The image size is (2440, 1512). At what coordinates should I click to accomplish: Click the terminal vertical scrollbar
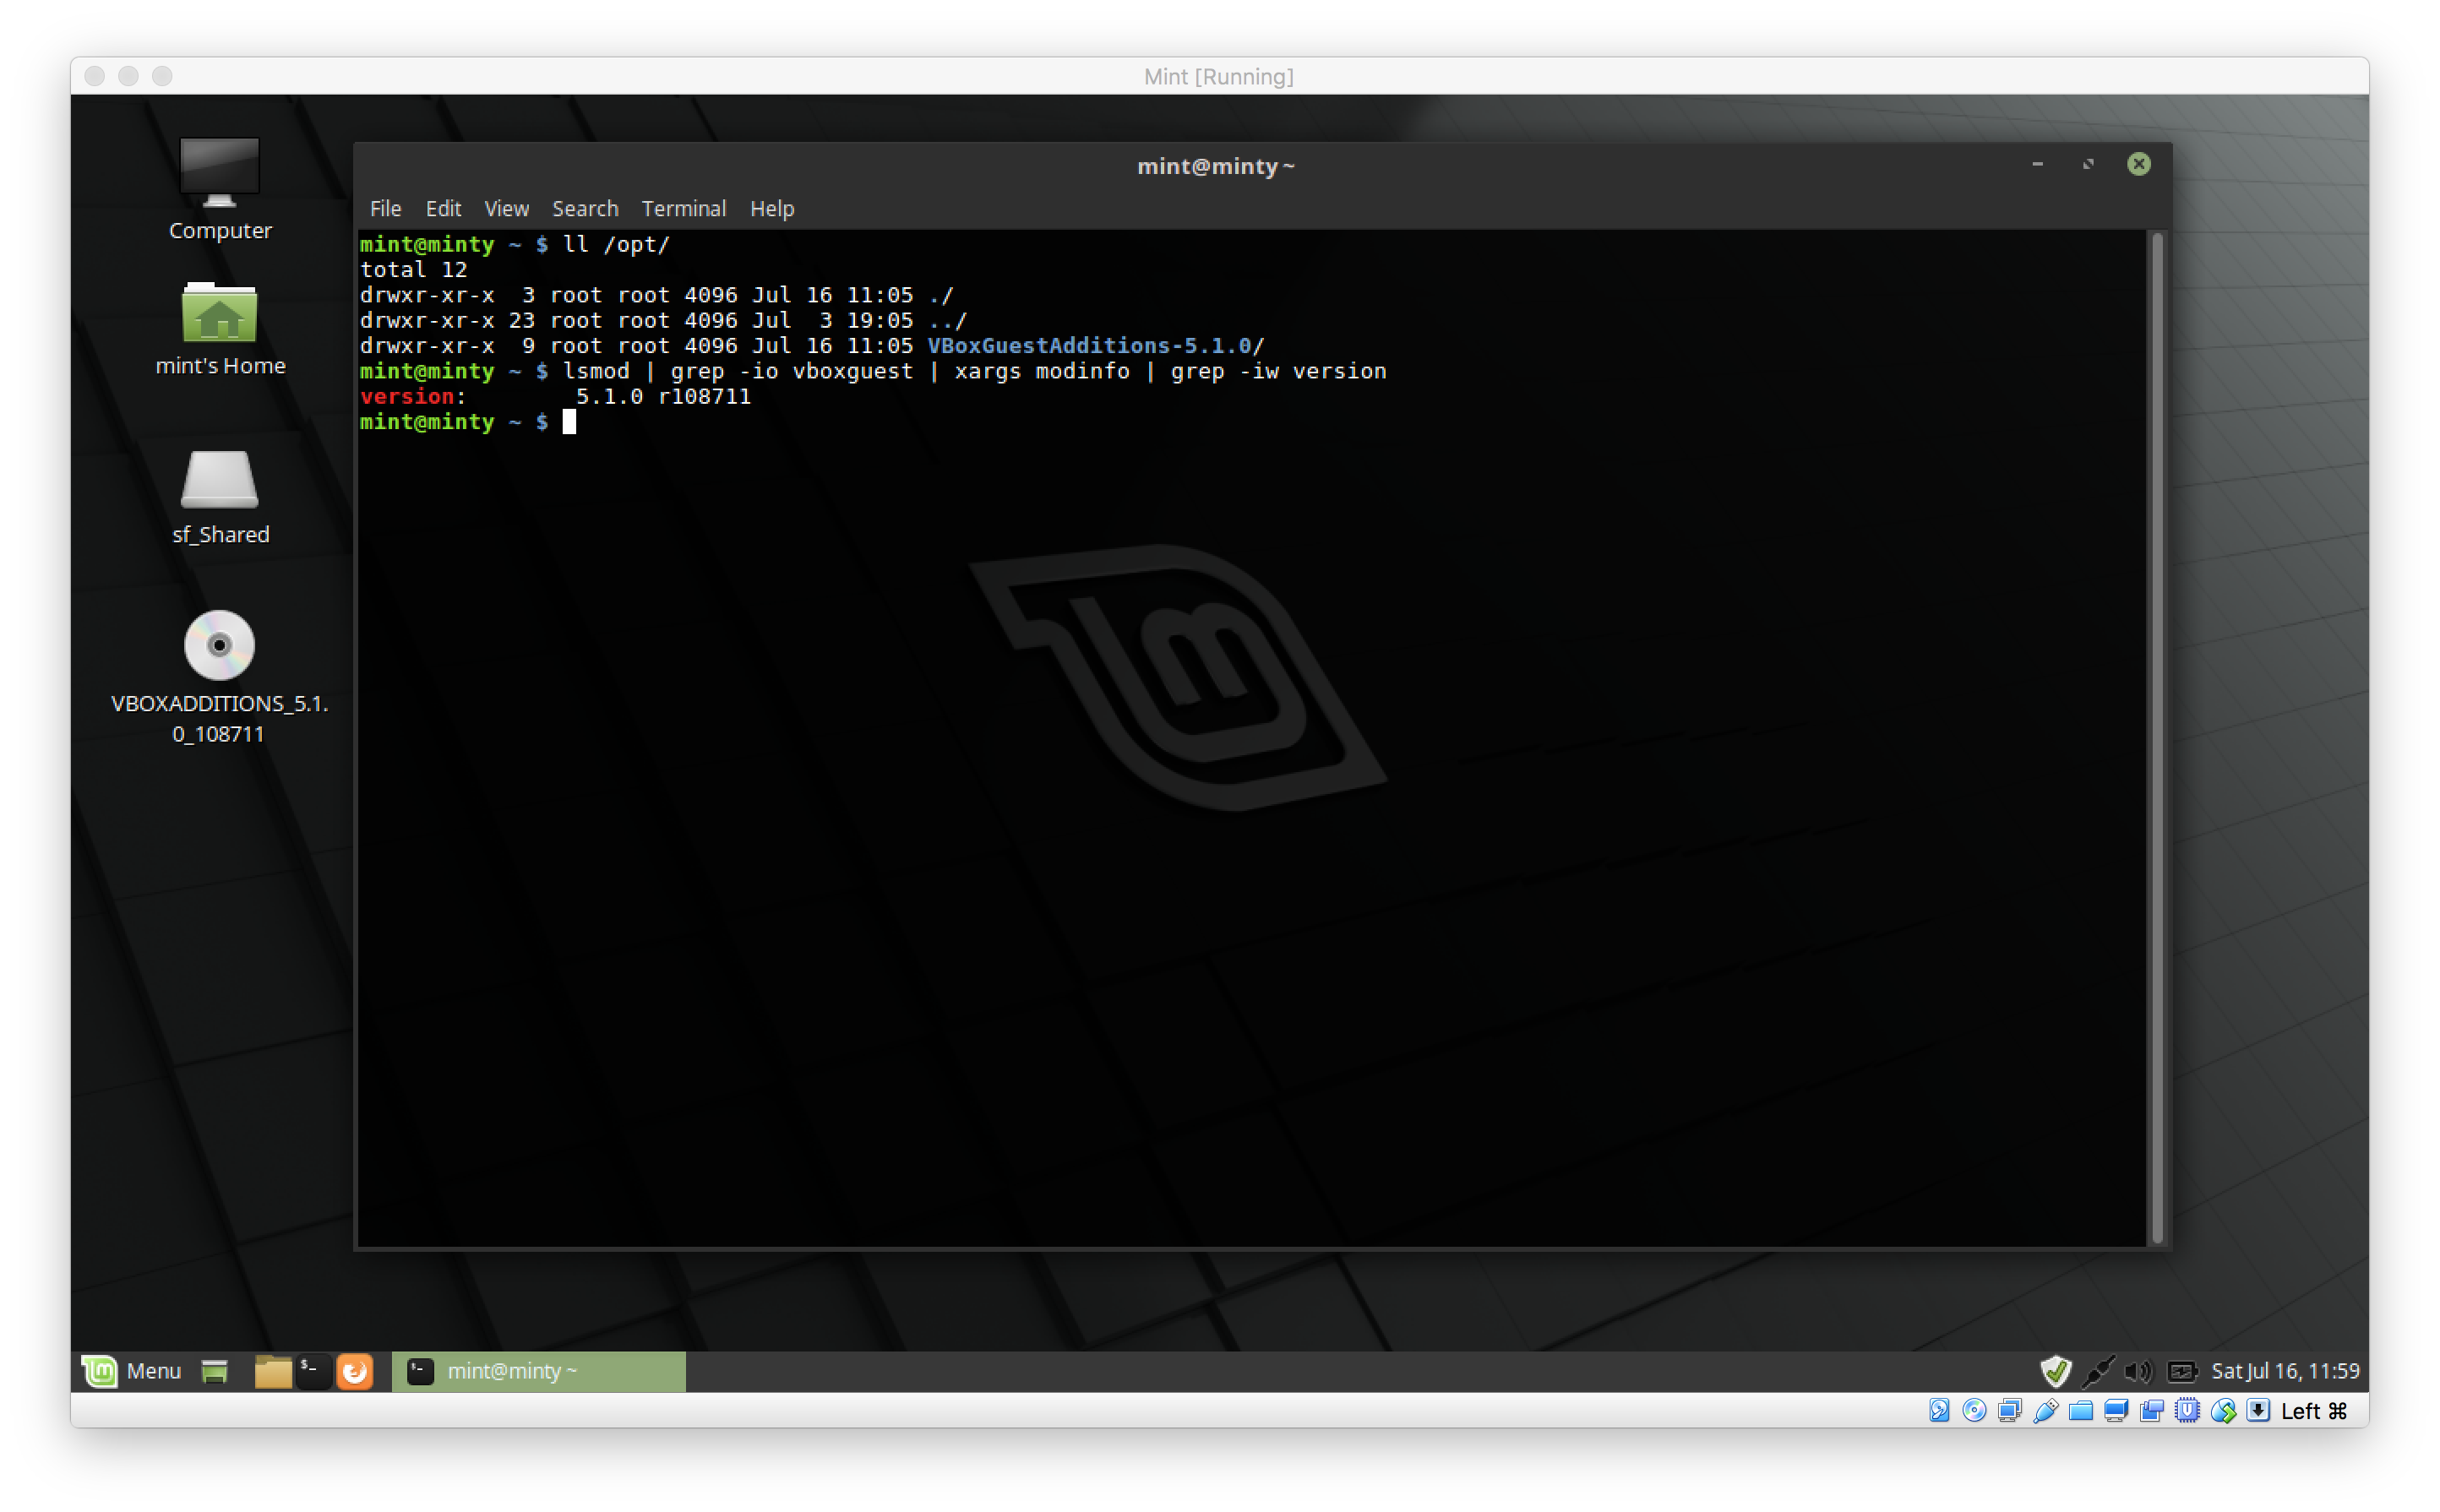2157,738
